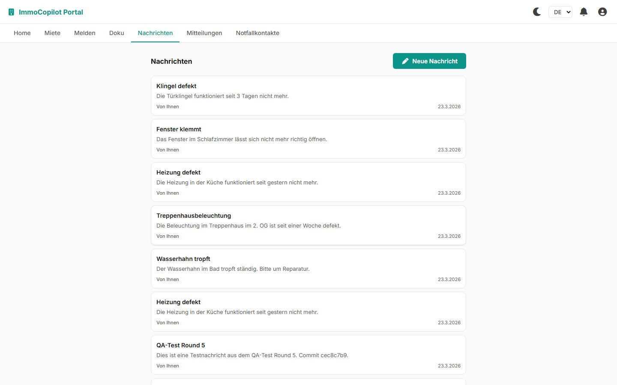Open the notifications bell
Image resolution: width=617 pixels, height=385 pixels.
pyautogui.click(x=584, y=12)
